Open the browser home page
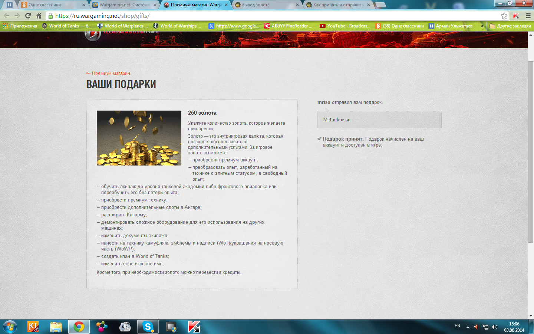 [39, 16]
